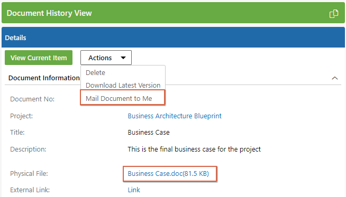346x197 pixels.
Task: Pick Mail Document to Me option
Action: coord(119,98)
